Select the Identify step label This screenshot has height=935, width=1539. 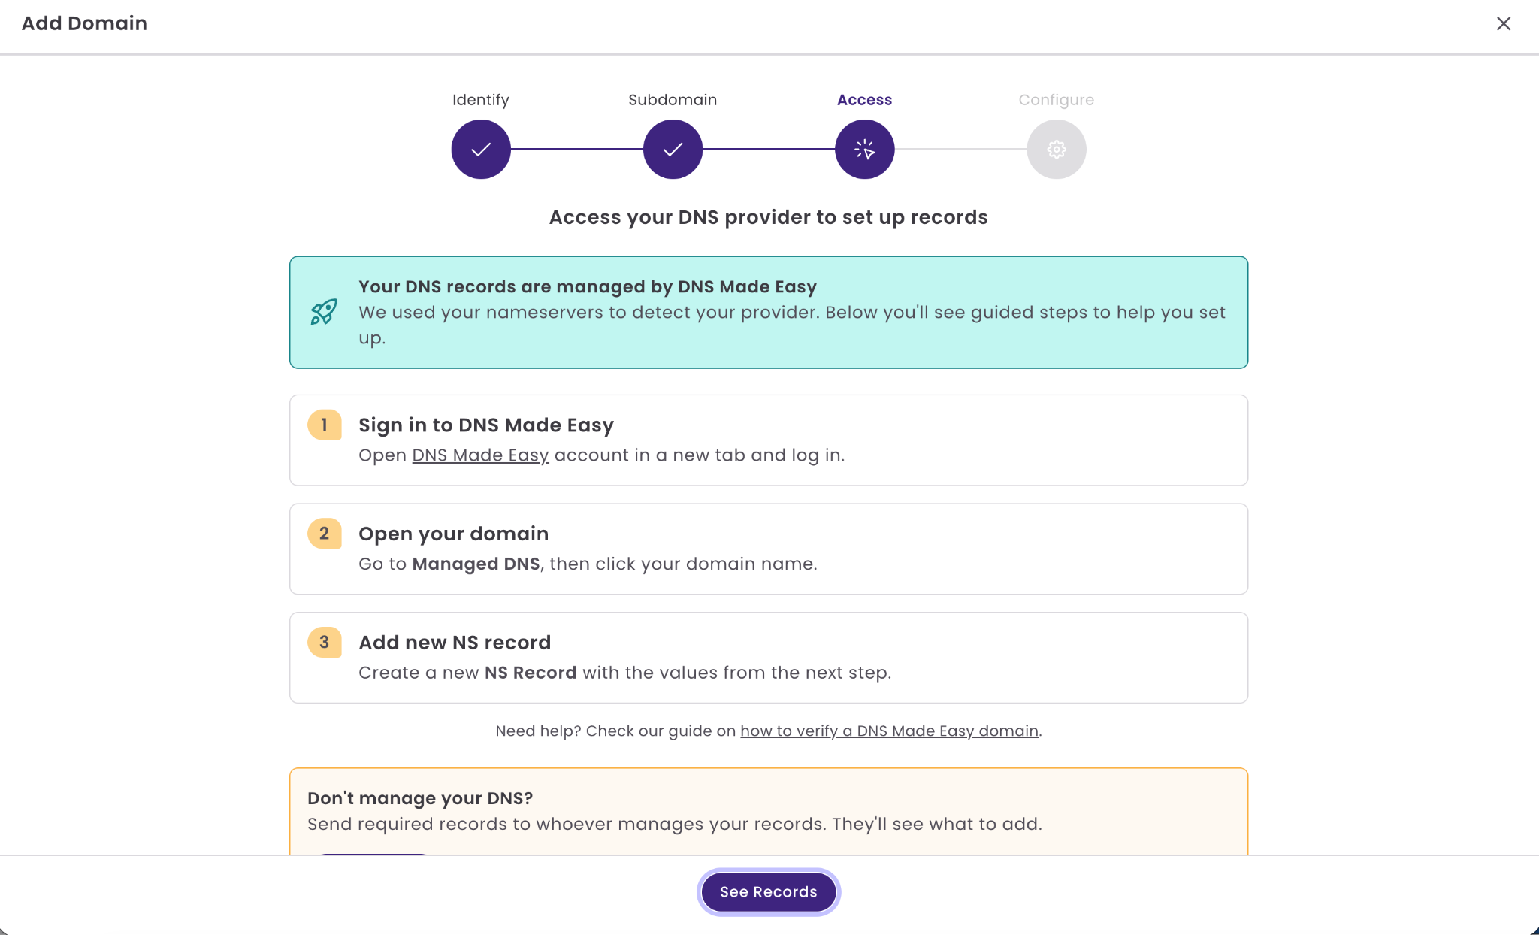pos(481,100)
